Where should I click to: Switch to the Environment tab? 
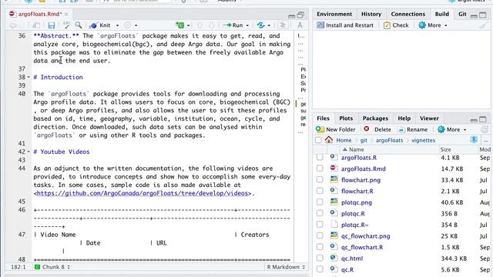[x=334, y=14]
